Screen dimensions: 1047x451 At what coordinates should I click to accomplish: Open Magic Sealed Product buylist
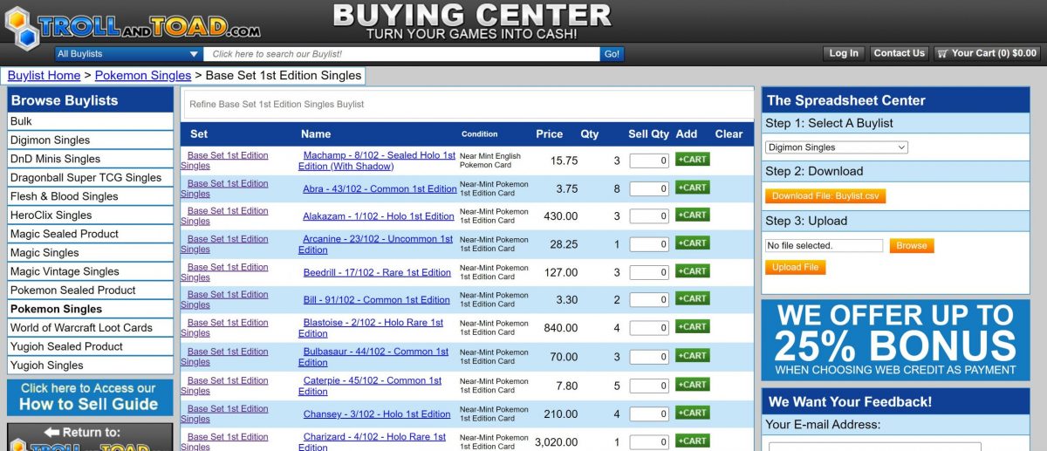(90, 234)
